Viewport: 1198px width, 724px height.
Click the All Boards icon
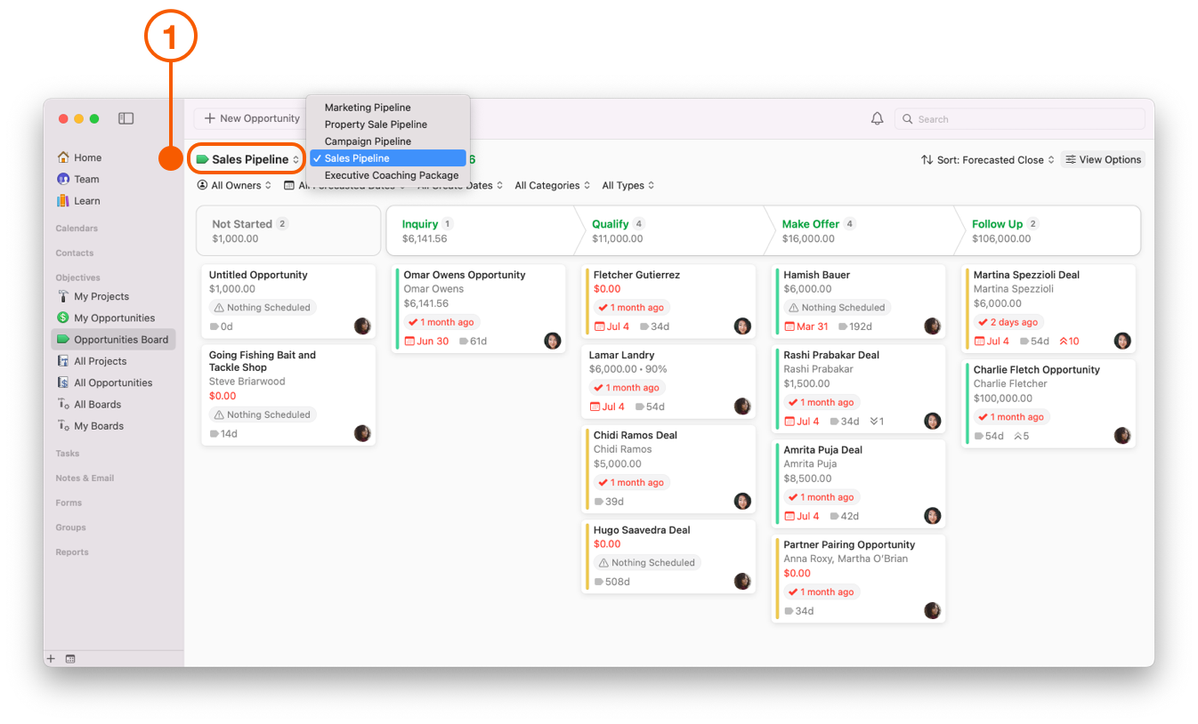[63, 404]
